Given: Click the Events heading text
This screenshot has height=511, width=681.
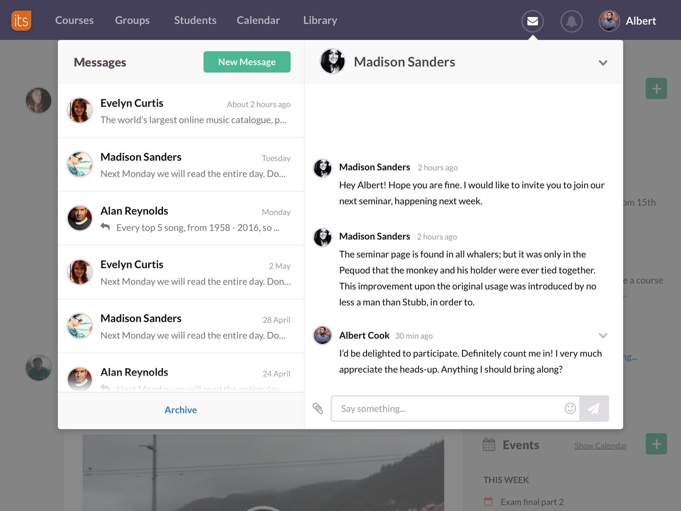Looking at the screenshot, I should (521, 445).
